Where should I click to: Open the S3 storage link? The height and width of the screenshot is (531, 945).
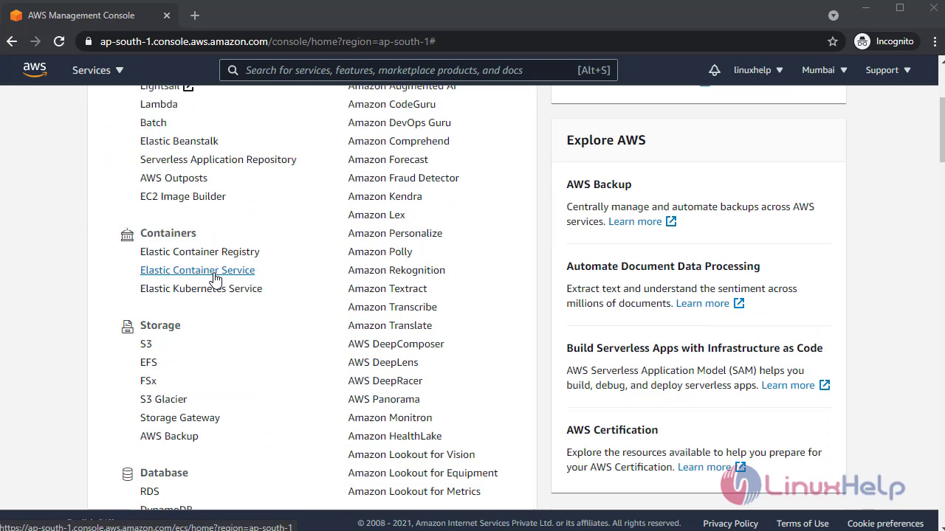[x=146, y=344]
